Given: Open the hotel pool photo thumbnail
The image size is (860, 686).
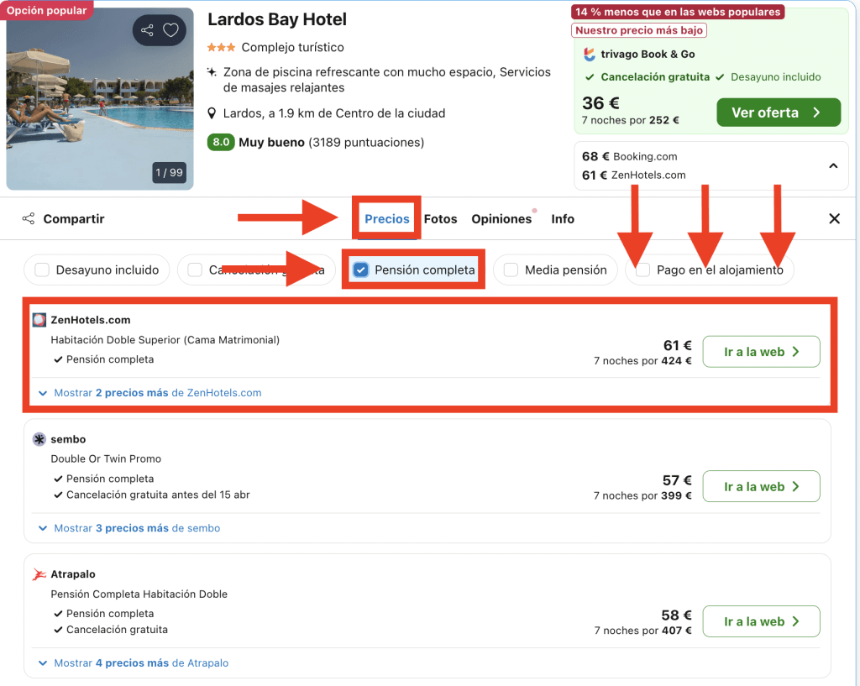Looking at the screenshot, I should tap(100, 98).
